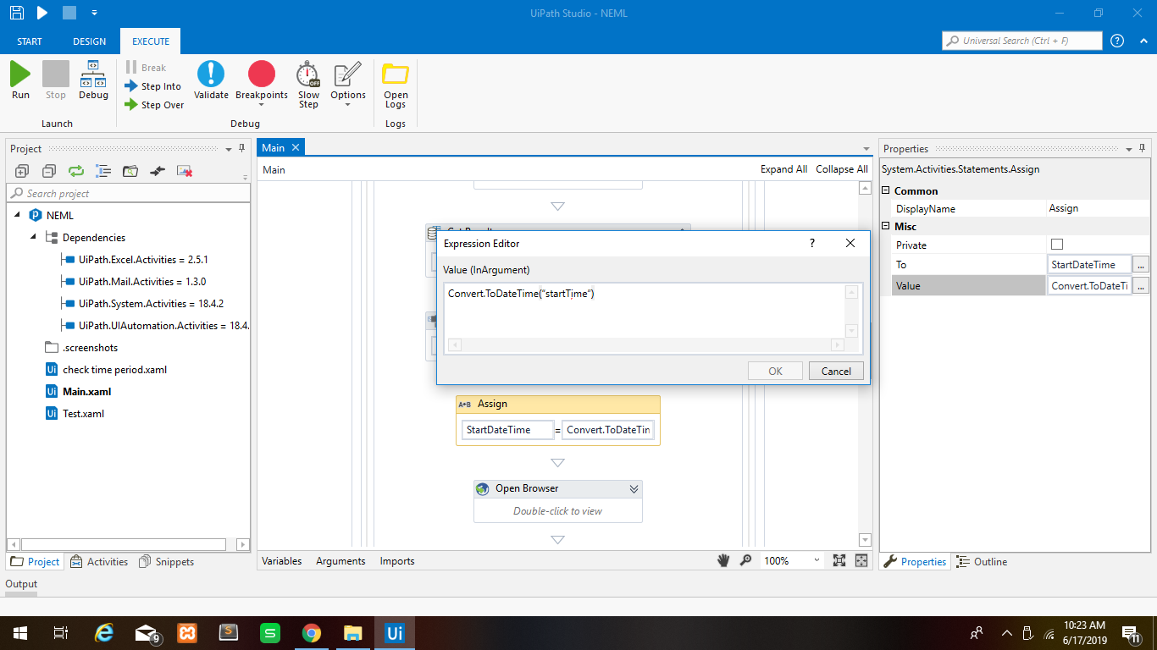1157x650 pixels.
Task: Click Collapse All icon in Project toolbar
Action: pos(49,171)
